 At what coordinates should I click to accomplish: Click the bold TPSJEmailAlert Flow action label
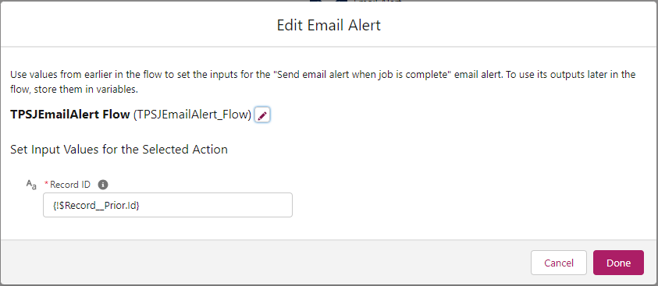pyautogui.click(x=70, y=115)
